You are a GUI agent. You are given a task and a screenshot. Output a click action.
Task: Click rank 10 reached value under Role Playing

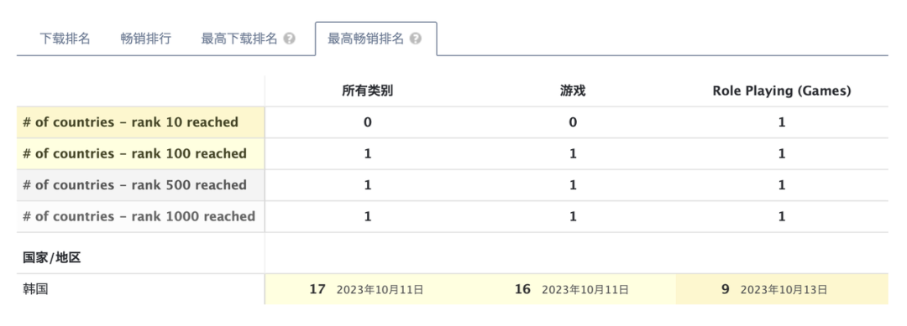tap(782, 122)
